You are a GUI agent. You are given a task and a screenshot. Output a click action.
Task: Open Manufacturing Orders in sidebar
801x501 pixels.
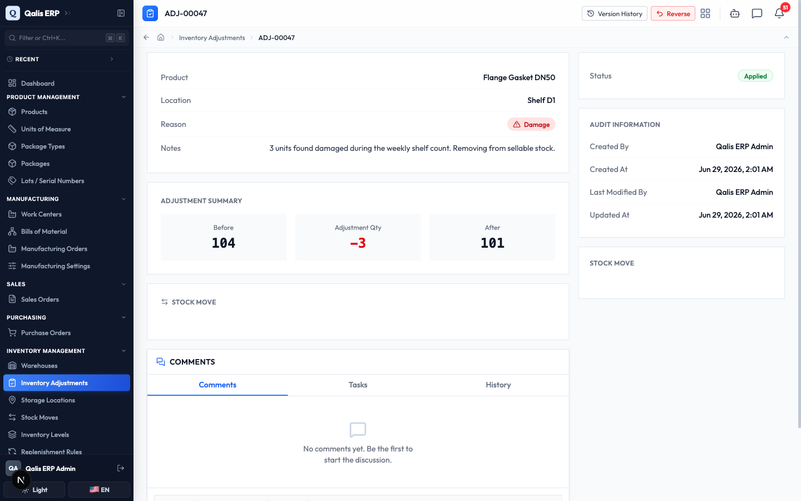tap(67, 249)
